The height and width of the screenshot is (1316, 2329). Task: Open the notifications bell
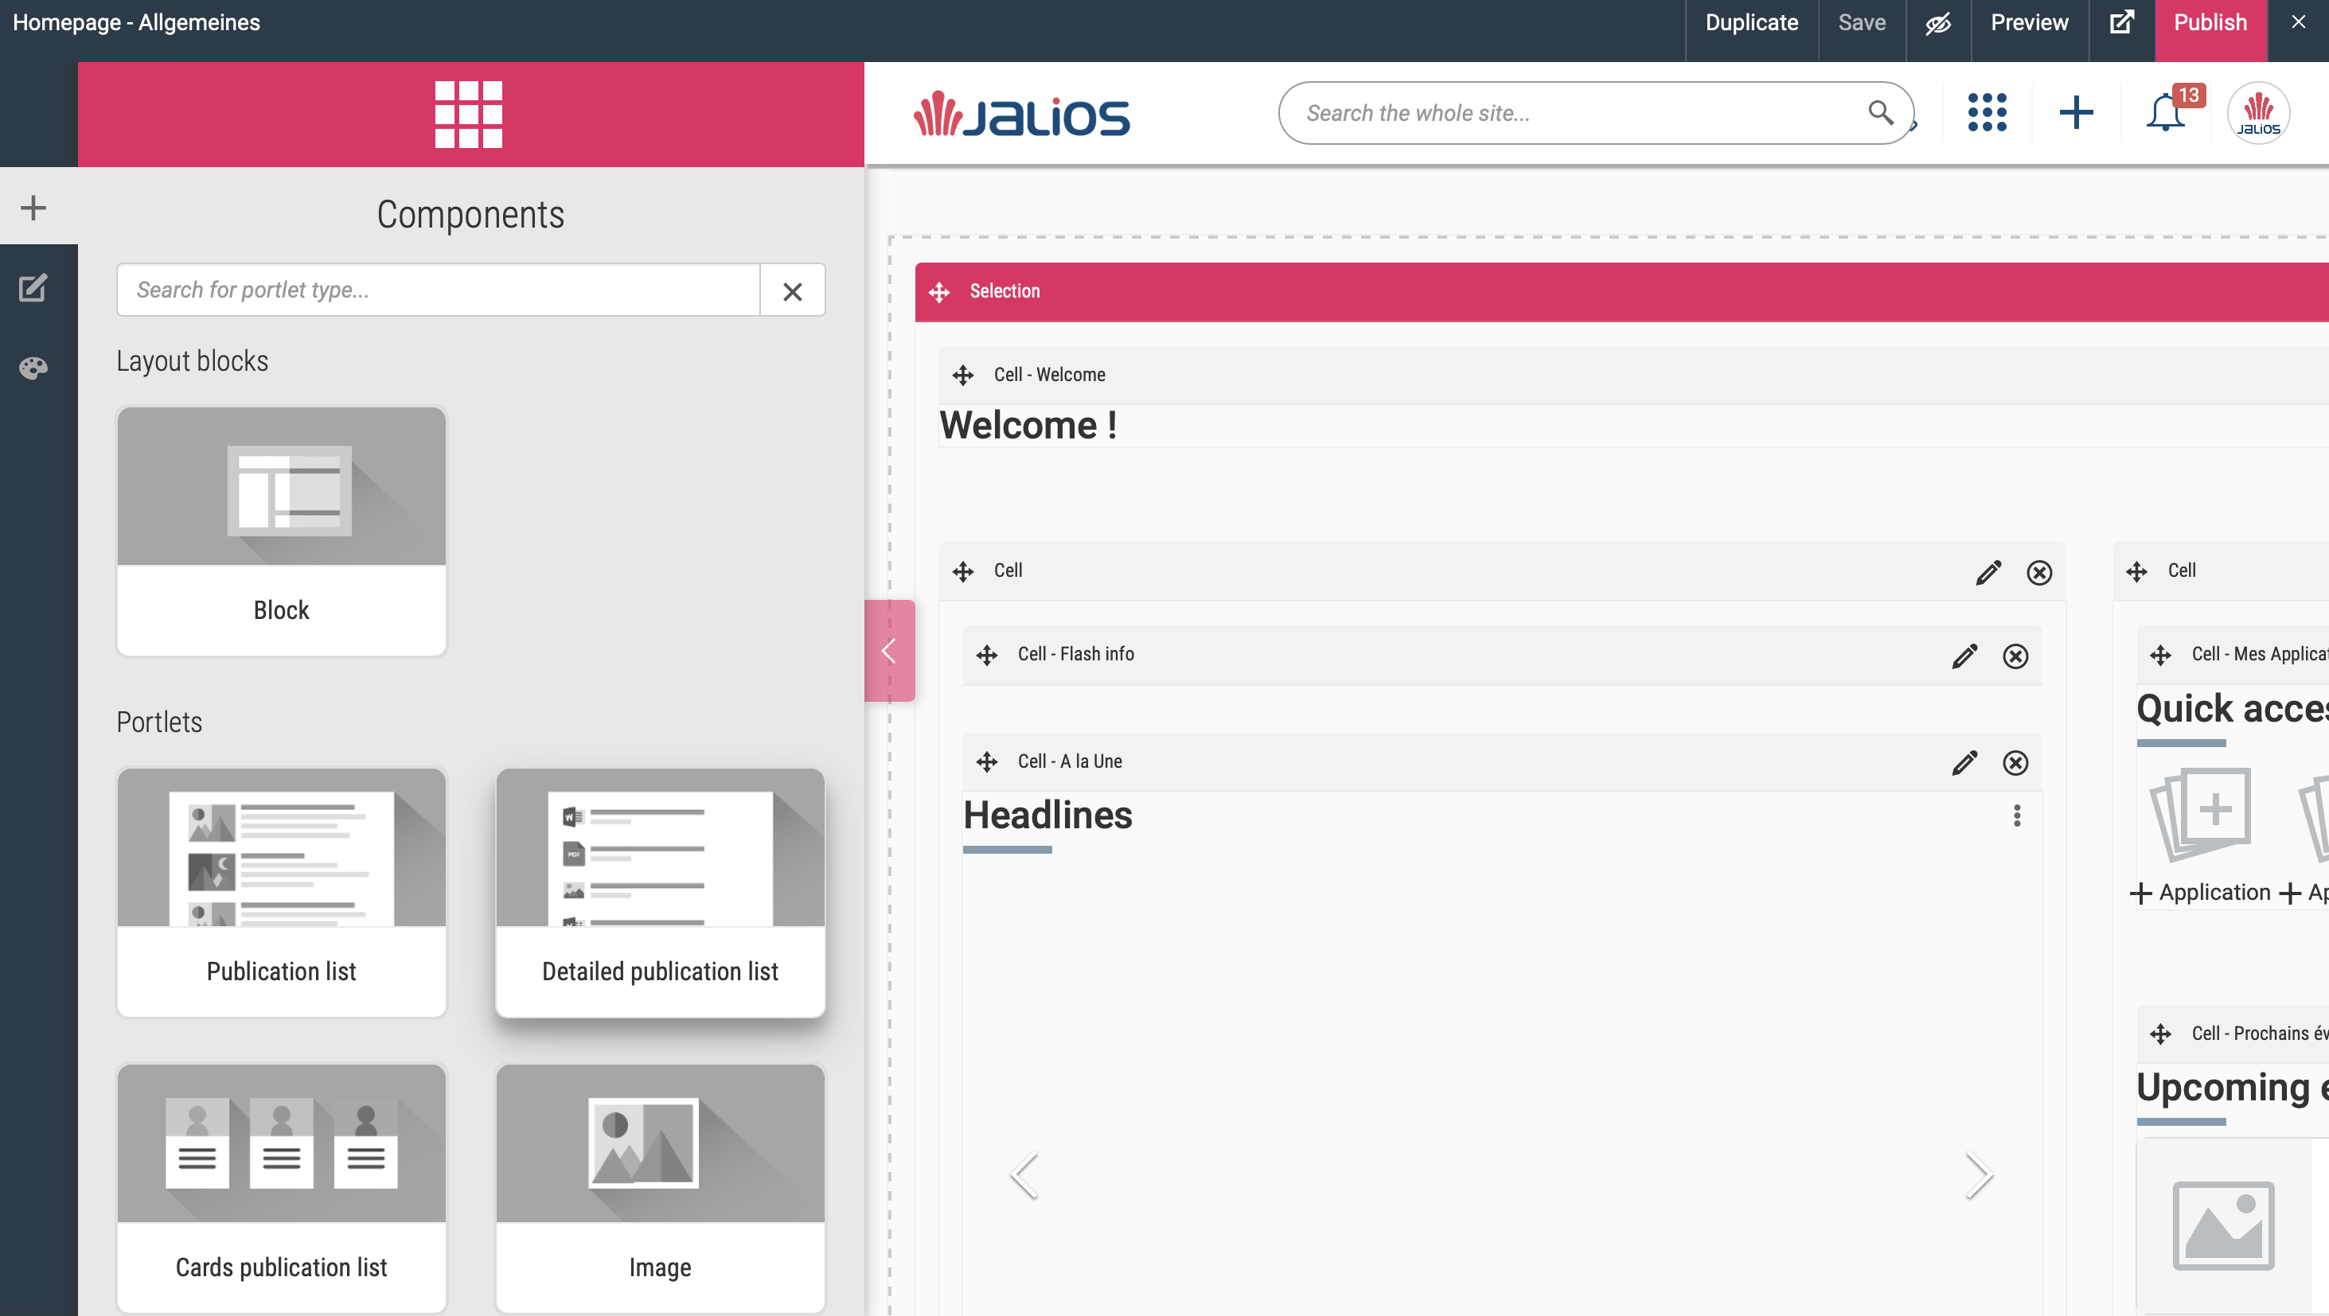pos(2167,113)
